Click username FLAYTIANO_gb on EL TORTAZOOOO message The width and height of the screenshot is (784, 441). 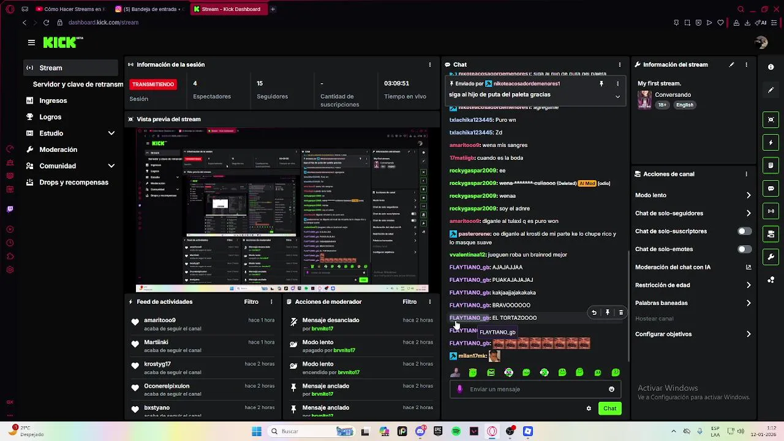pyautogui.click(x=470, y=318)
